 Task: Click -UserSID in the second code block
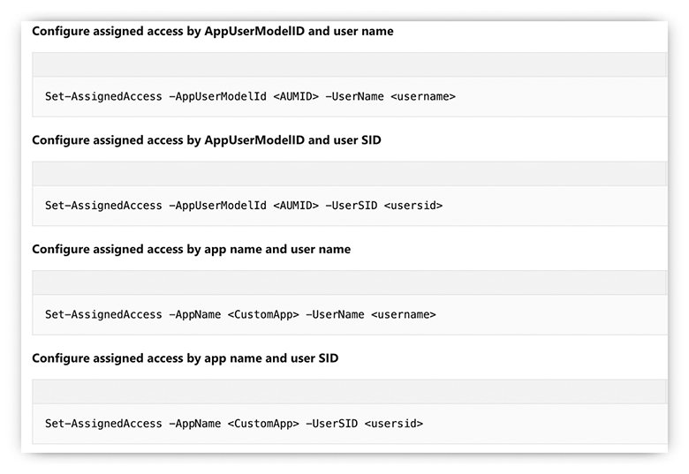352,206
